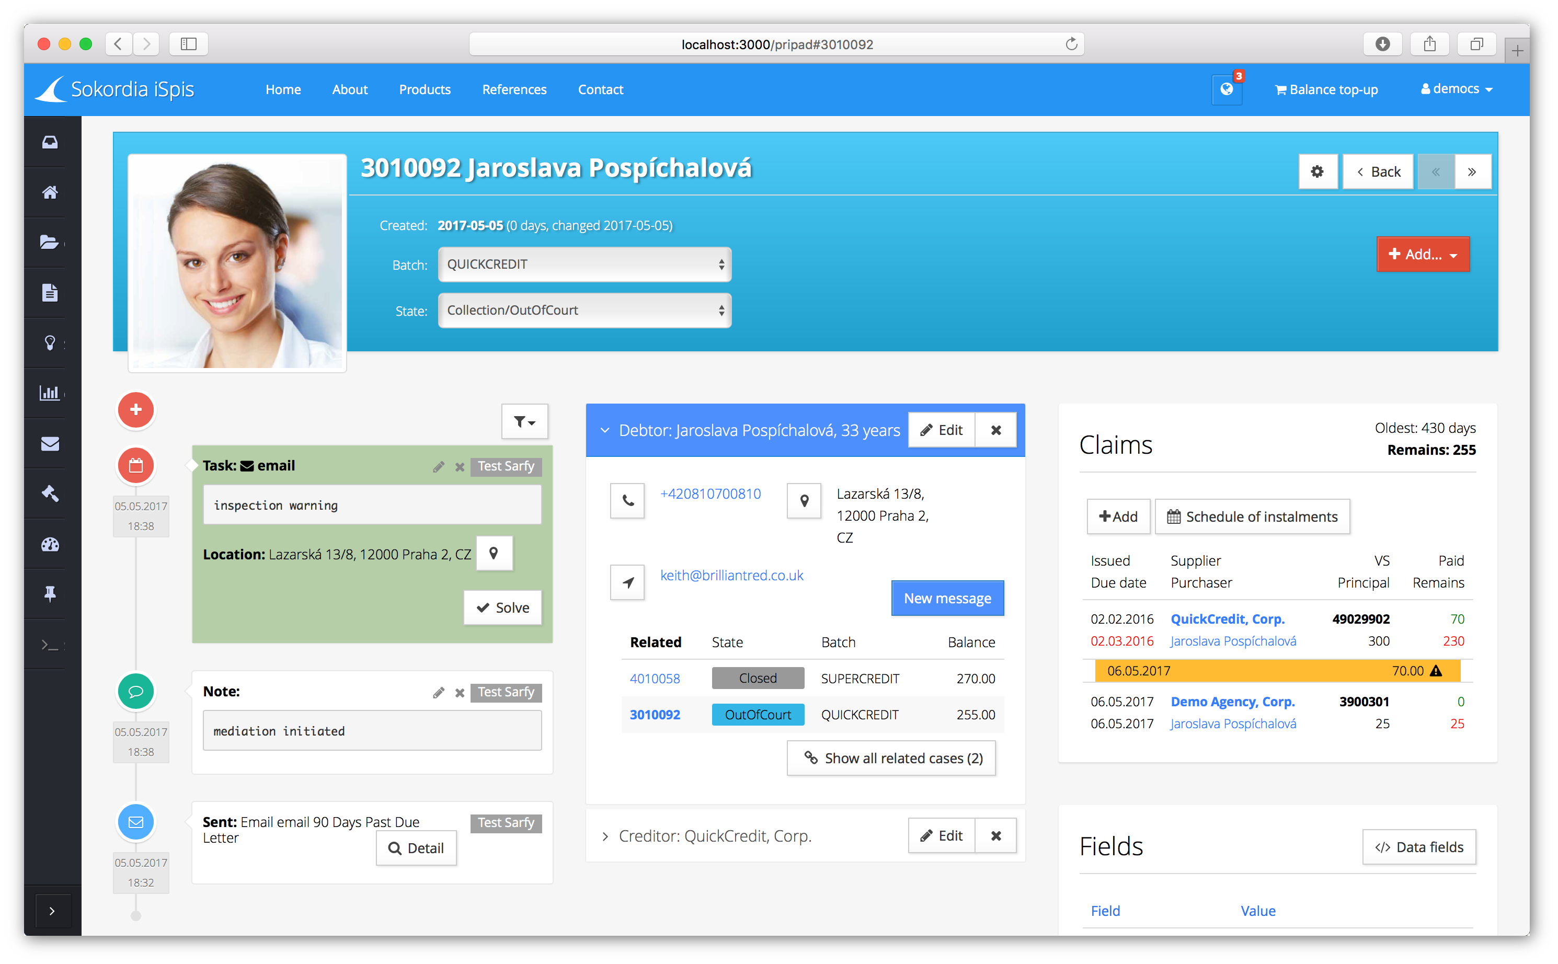Click the paper-plane icon beside the email address

tap(628, 582)
